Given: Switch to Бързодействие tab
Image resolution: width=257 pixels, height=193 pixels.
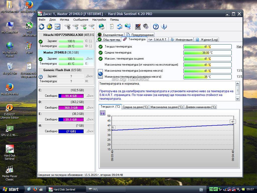Looking at the screenshot, I should [110, 35].
